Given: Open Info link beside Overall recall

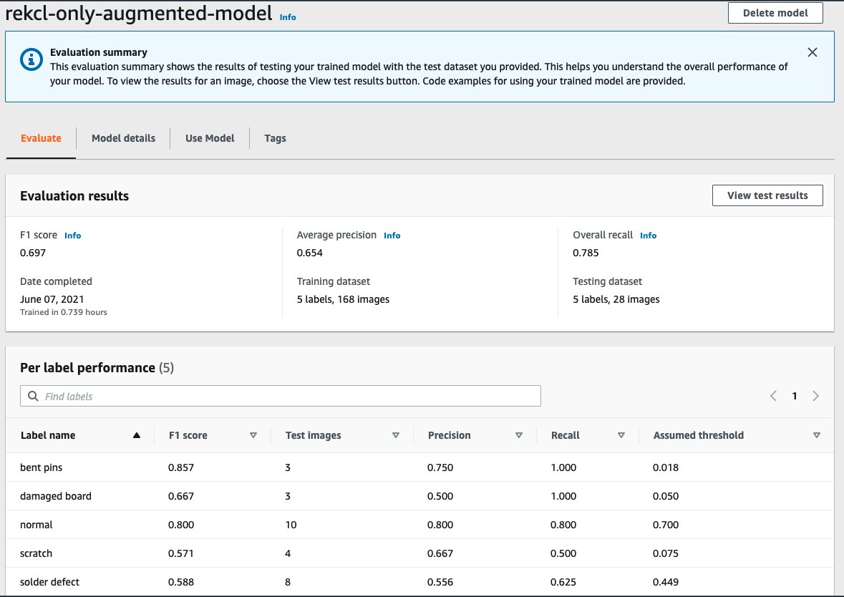Looking at the screenshot, I should [648, 236].
